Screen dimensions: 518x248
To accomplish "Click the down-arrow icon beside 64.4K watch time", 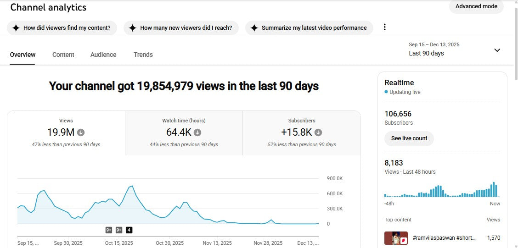I will coord(197,132).
